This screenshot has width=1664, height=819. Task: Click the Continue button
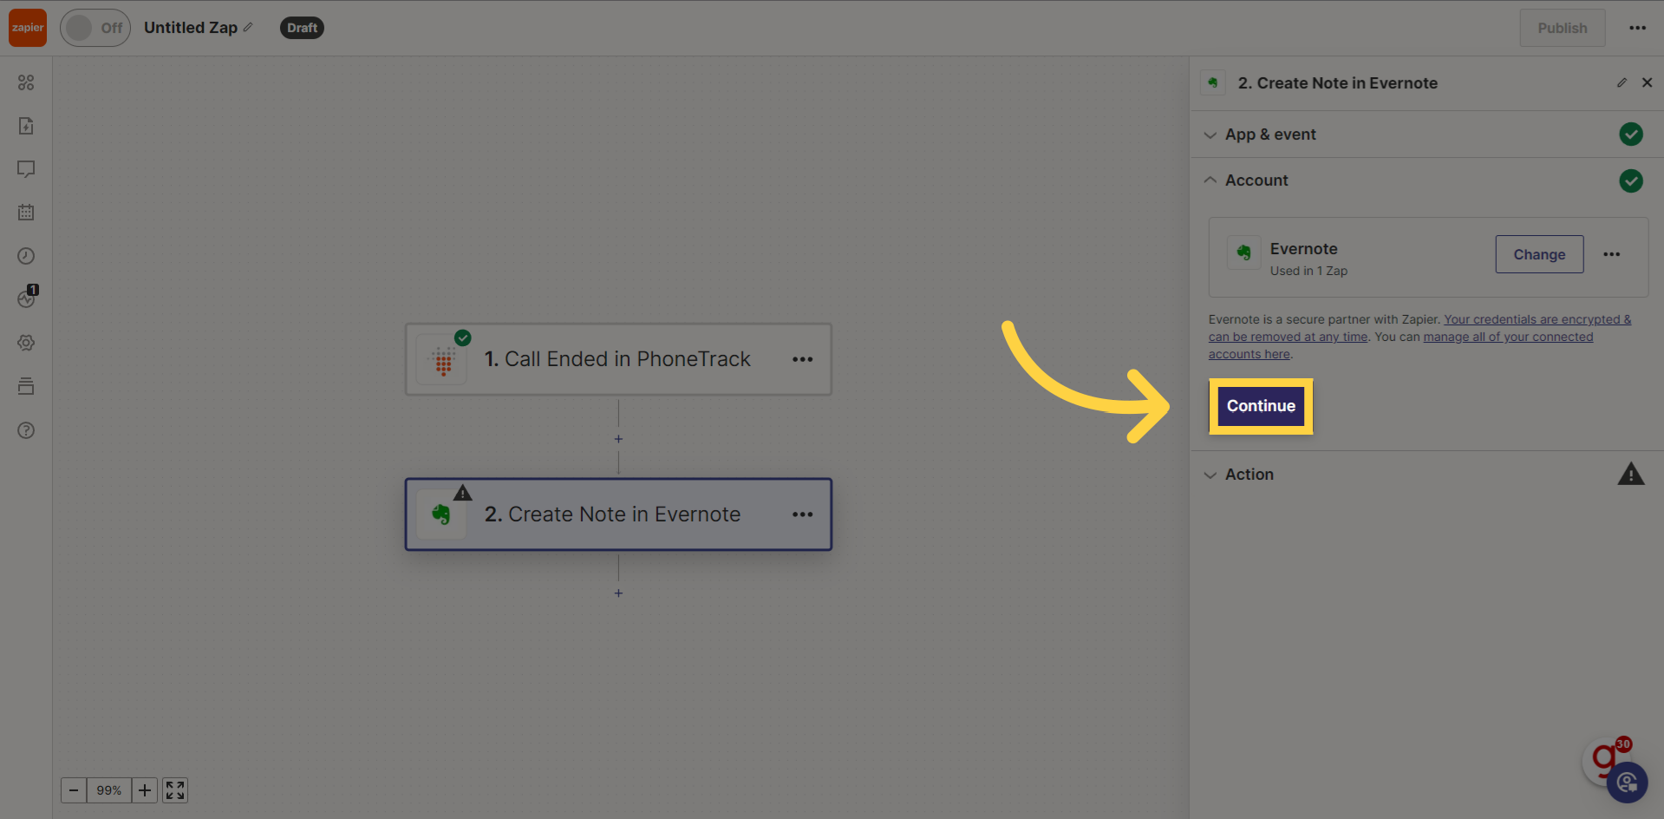point(1261,406)
